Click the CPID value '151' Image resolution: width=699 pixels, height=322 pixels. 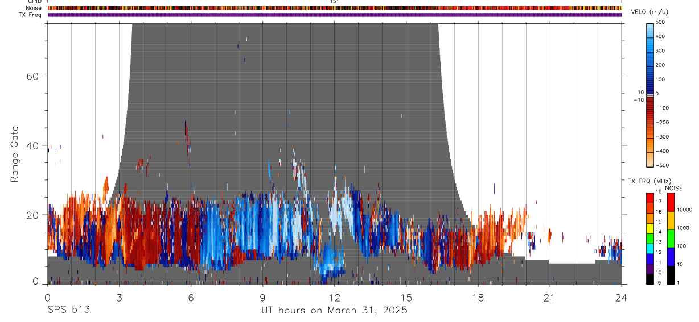pyautogui.click(x=334, y=2)
